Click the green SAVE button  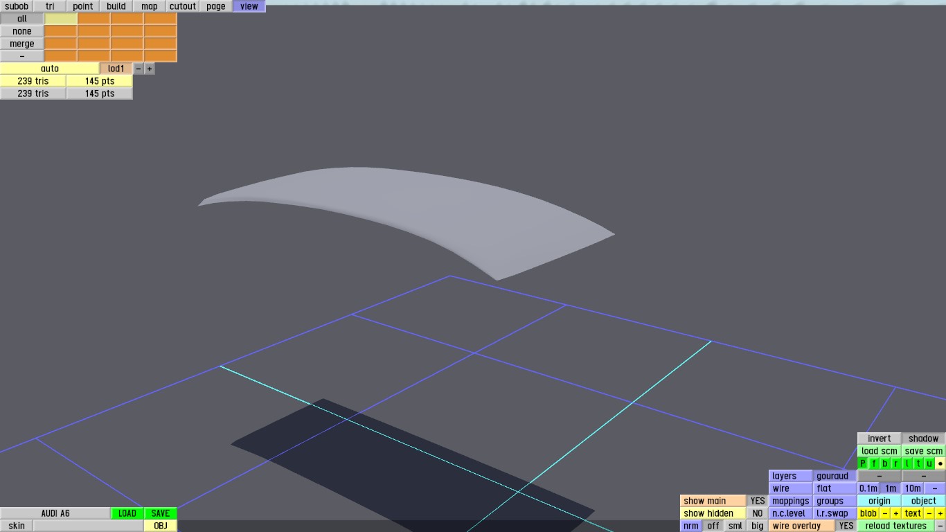(x=161, y=513)
